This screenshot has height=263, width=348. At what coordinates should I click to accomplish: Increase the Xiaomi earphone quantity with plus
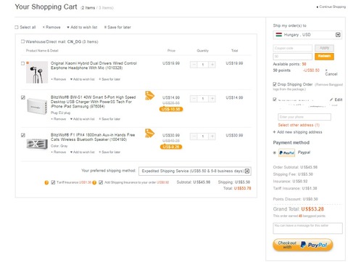coord(212,65)
